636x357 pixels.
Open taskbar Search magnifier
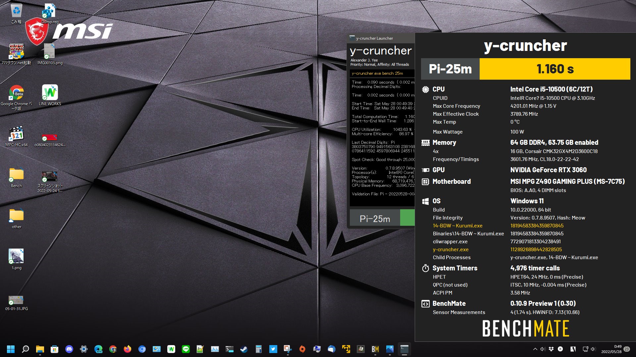[x=26, y=349]
